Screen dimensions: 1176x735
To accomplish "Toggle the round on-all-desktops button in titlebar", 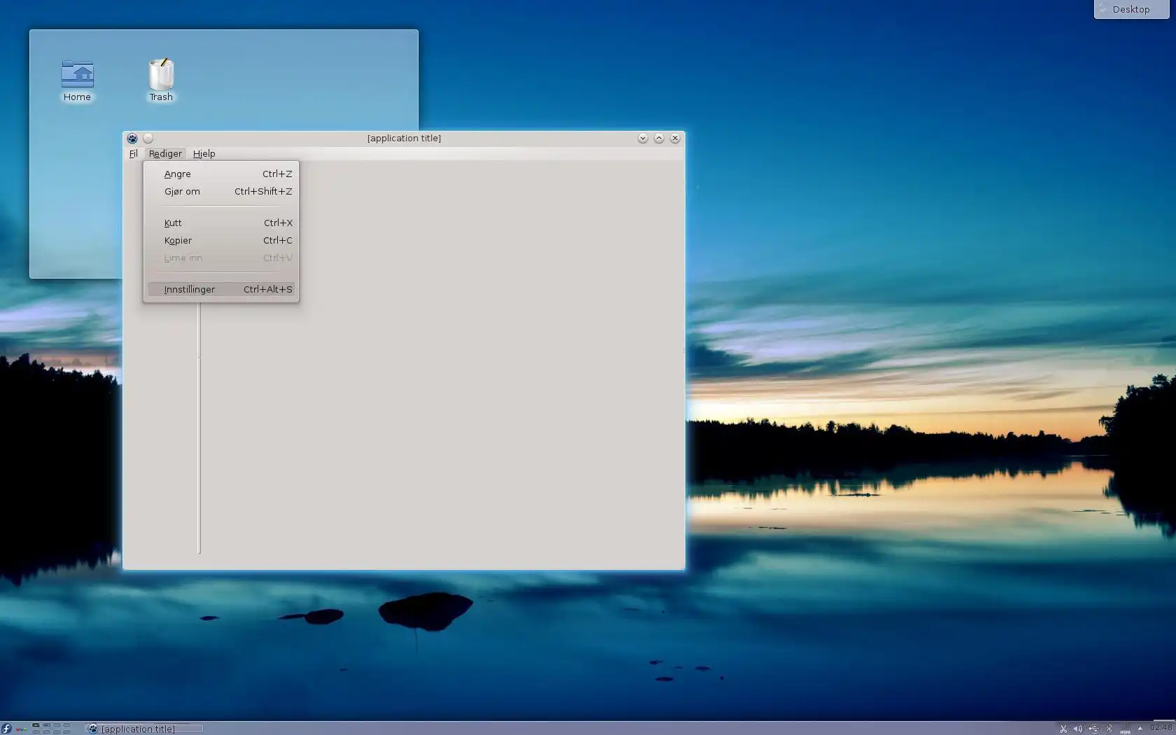I will pyautogui.click(x=148, y=139).
